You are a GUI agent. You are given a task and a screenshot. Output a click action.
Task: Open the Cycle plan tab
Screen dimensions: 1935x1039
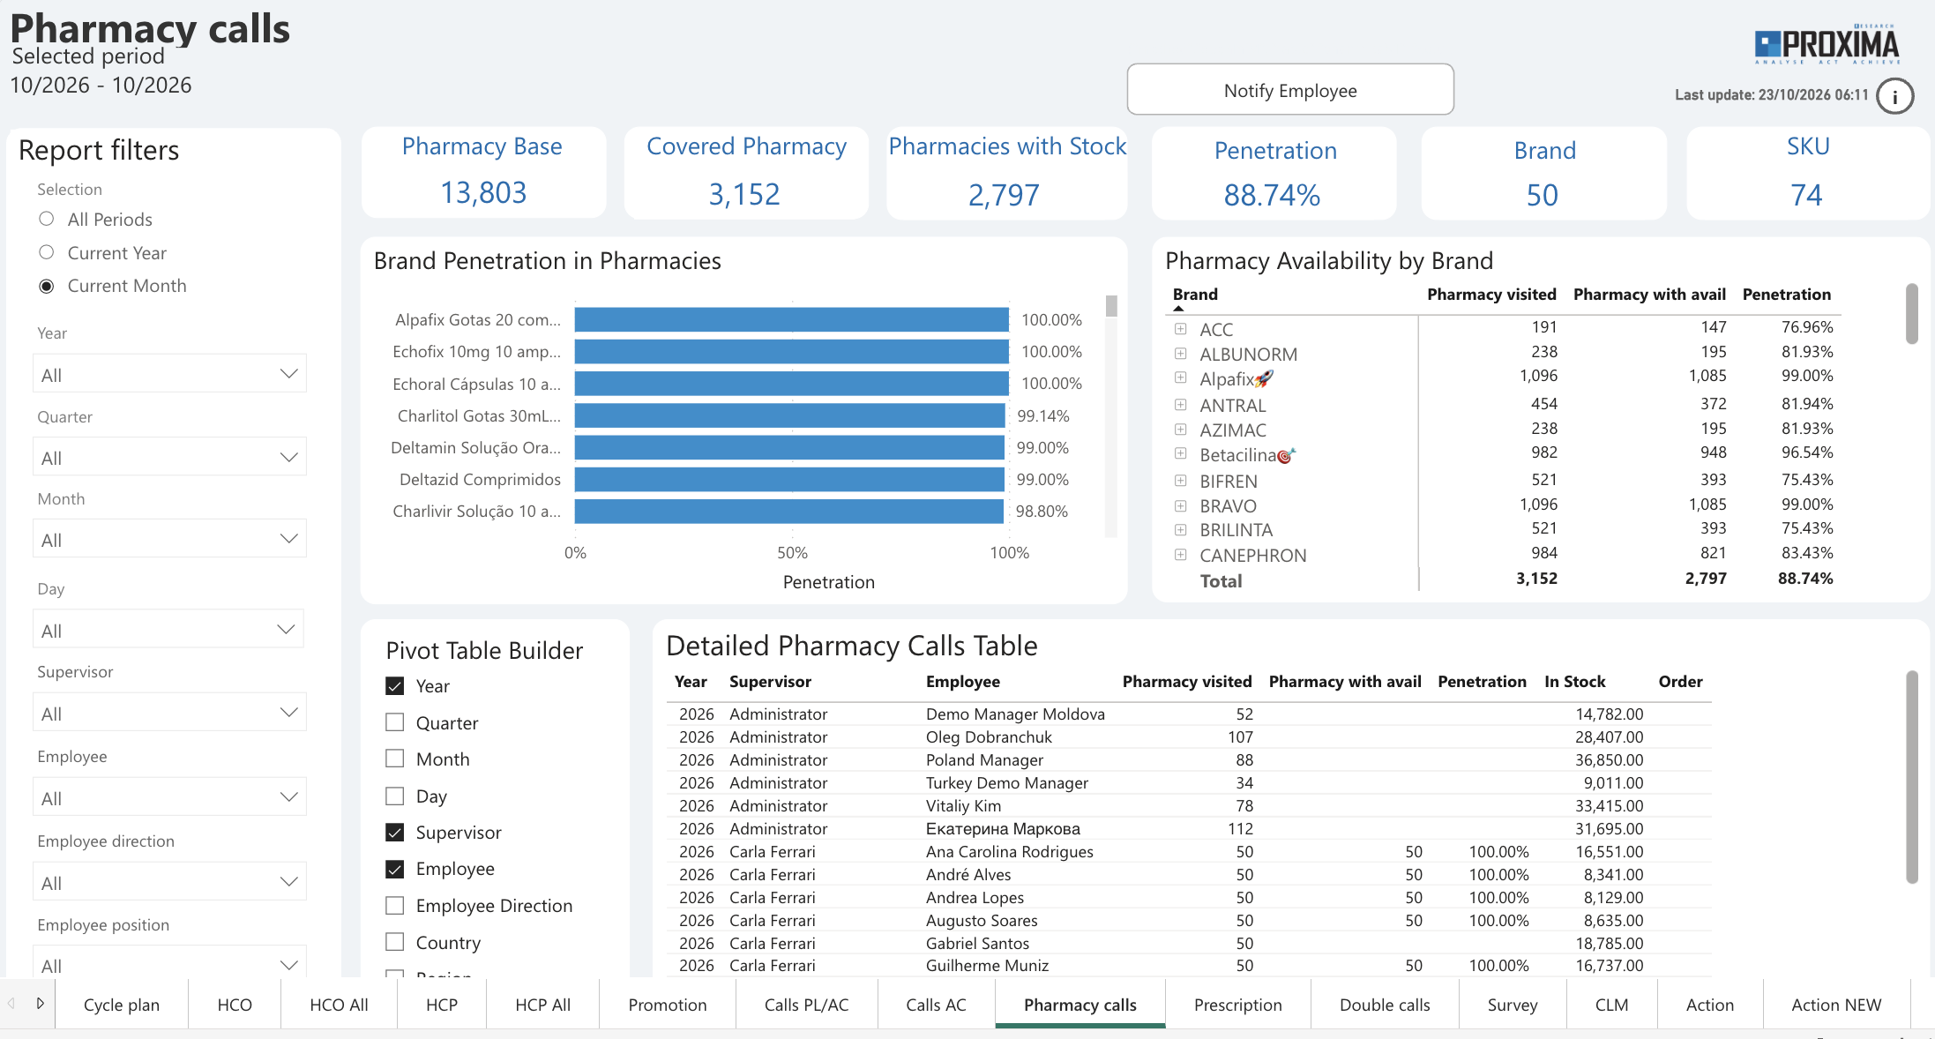coord(122,1005)
